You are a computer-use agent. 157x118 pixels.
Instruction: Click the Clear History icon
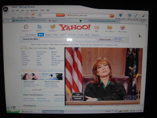(x=143, y=16)
